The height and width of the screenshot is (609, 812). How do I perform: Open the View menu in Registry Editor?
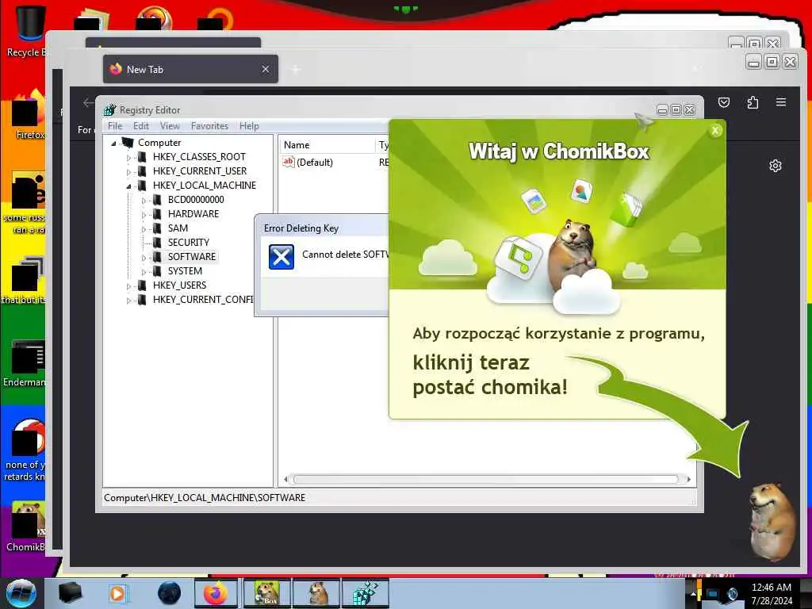(170, 126)
